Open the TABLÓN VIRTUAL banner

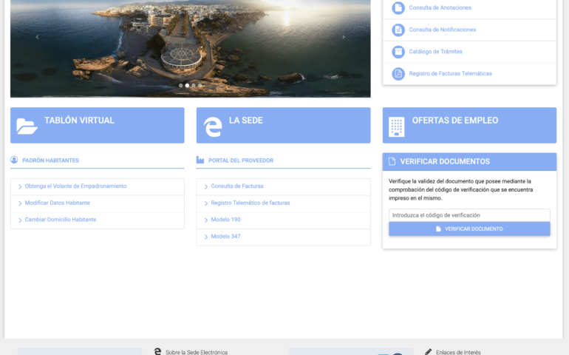pyautogui.click(x=98, y=125)
